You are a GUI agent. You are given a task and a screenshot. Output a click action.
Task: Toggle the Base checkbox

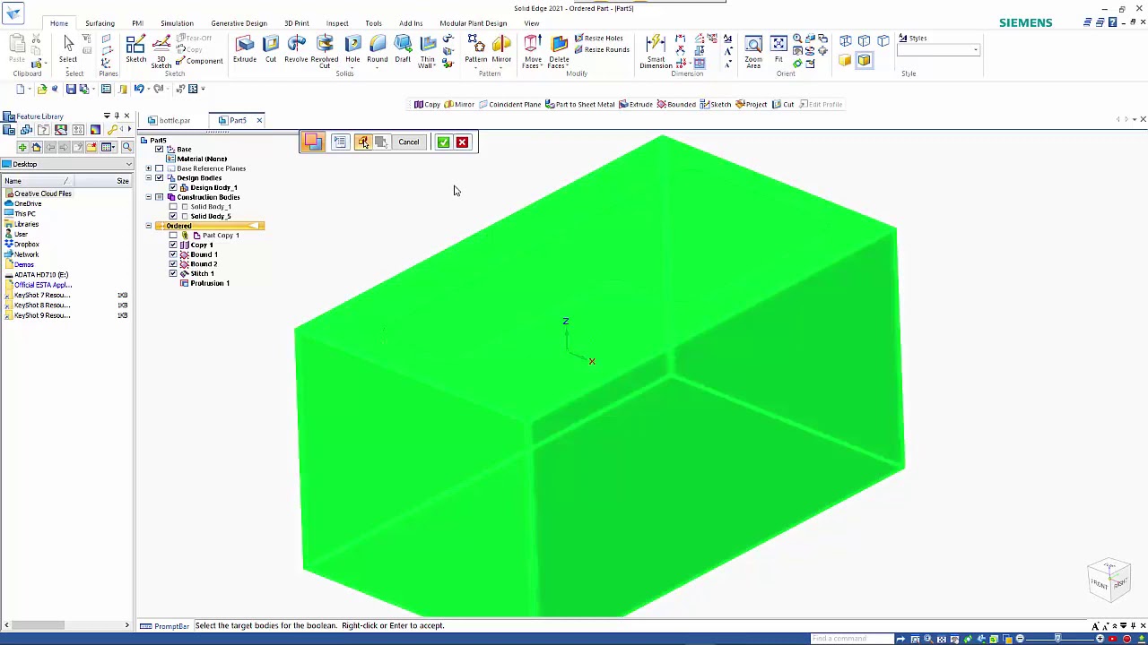160,149
